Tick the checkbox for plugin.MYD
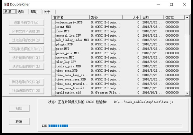The height and width of the screenshot is (135, 193). pyautogui.click(x=54, y=44)
